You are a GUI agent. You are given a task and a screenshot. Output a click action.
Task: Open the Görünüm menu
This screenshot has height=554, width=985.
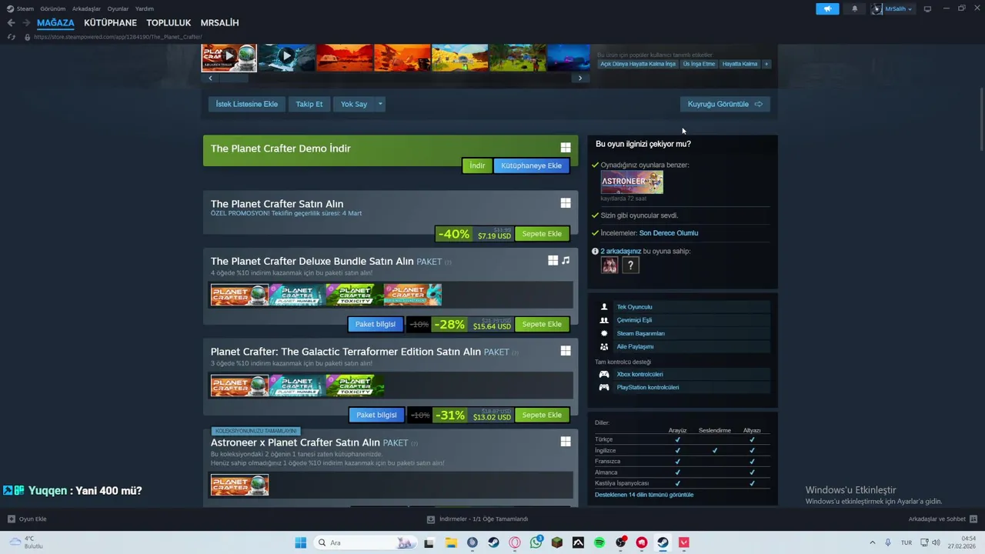coord(53,8)
